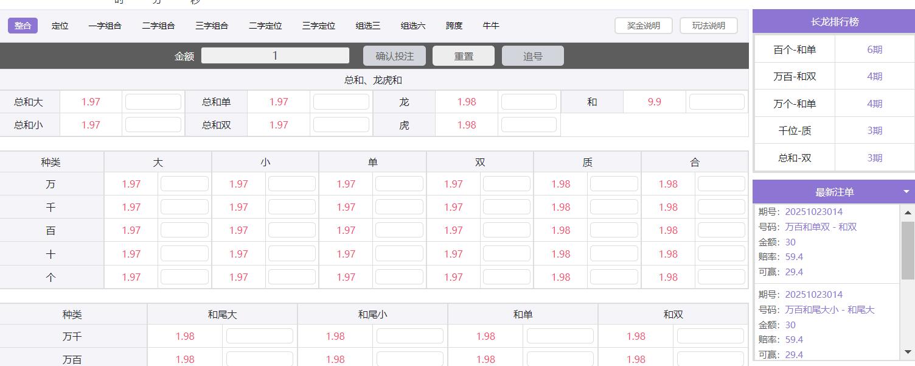Click the 追号 button
The height and width of the screenshot is (366, 915).
(x=532, y=56)
